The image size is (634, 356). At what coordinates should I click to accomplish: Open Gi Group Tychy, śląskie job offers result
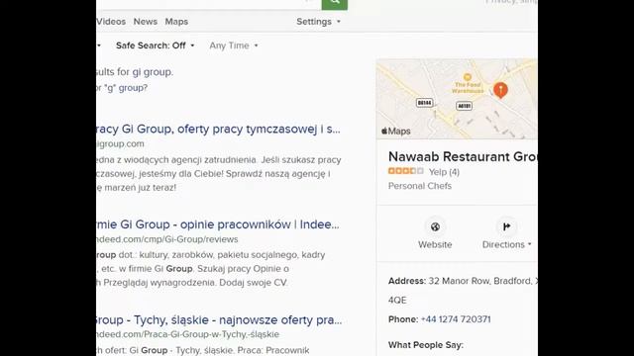pyautogui.click(x=219, y=320)
